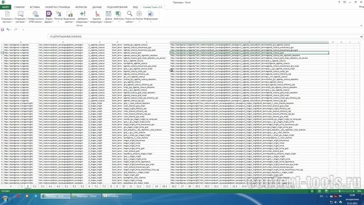This screenshot has height=205, width=364.
Task: Open Action Center flag icon
Action: pos(341,196)
